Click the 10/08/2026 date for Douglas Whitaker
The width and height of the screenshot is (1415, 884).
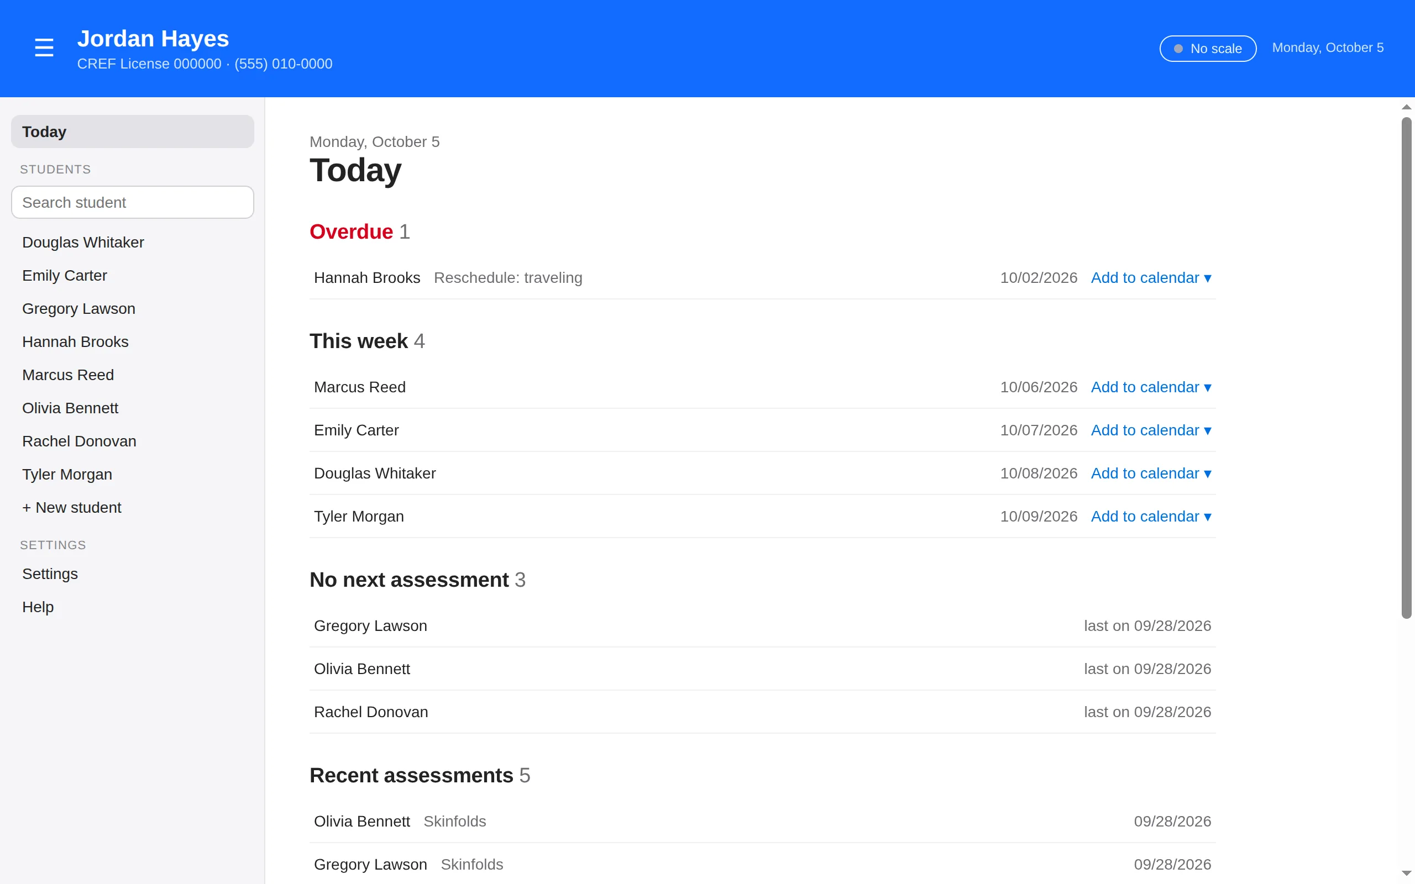(1039, 473)
